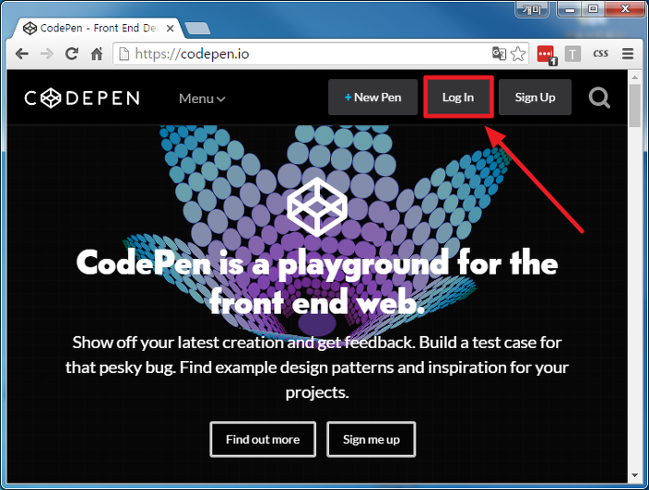This screenshot has height=490, width=649.
Task: Minimize the Chrome window
Action: tap(570, 9)
